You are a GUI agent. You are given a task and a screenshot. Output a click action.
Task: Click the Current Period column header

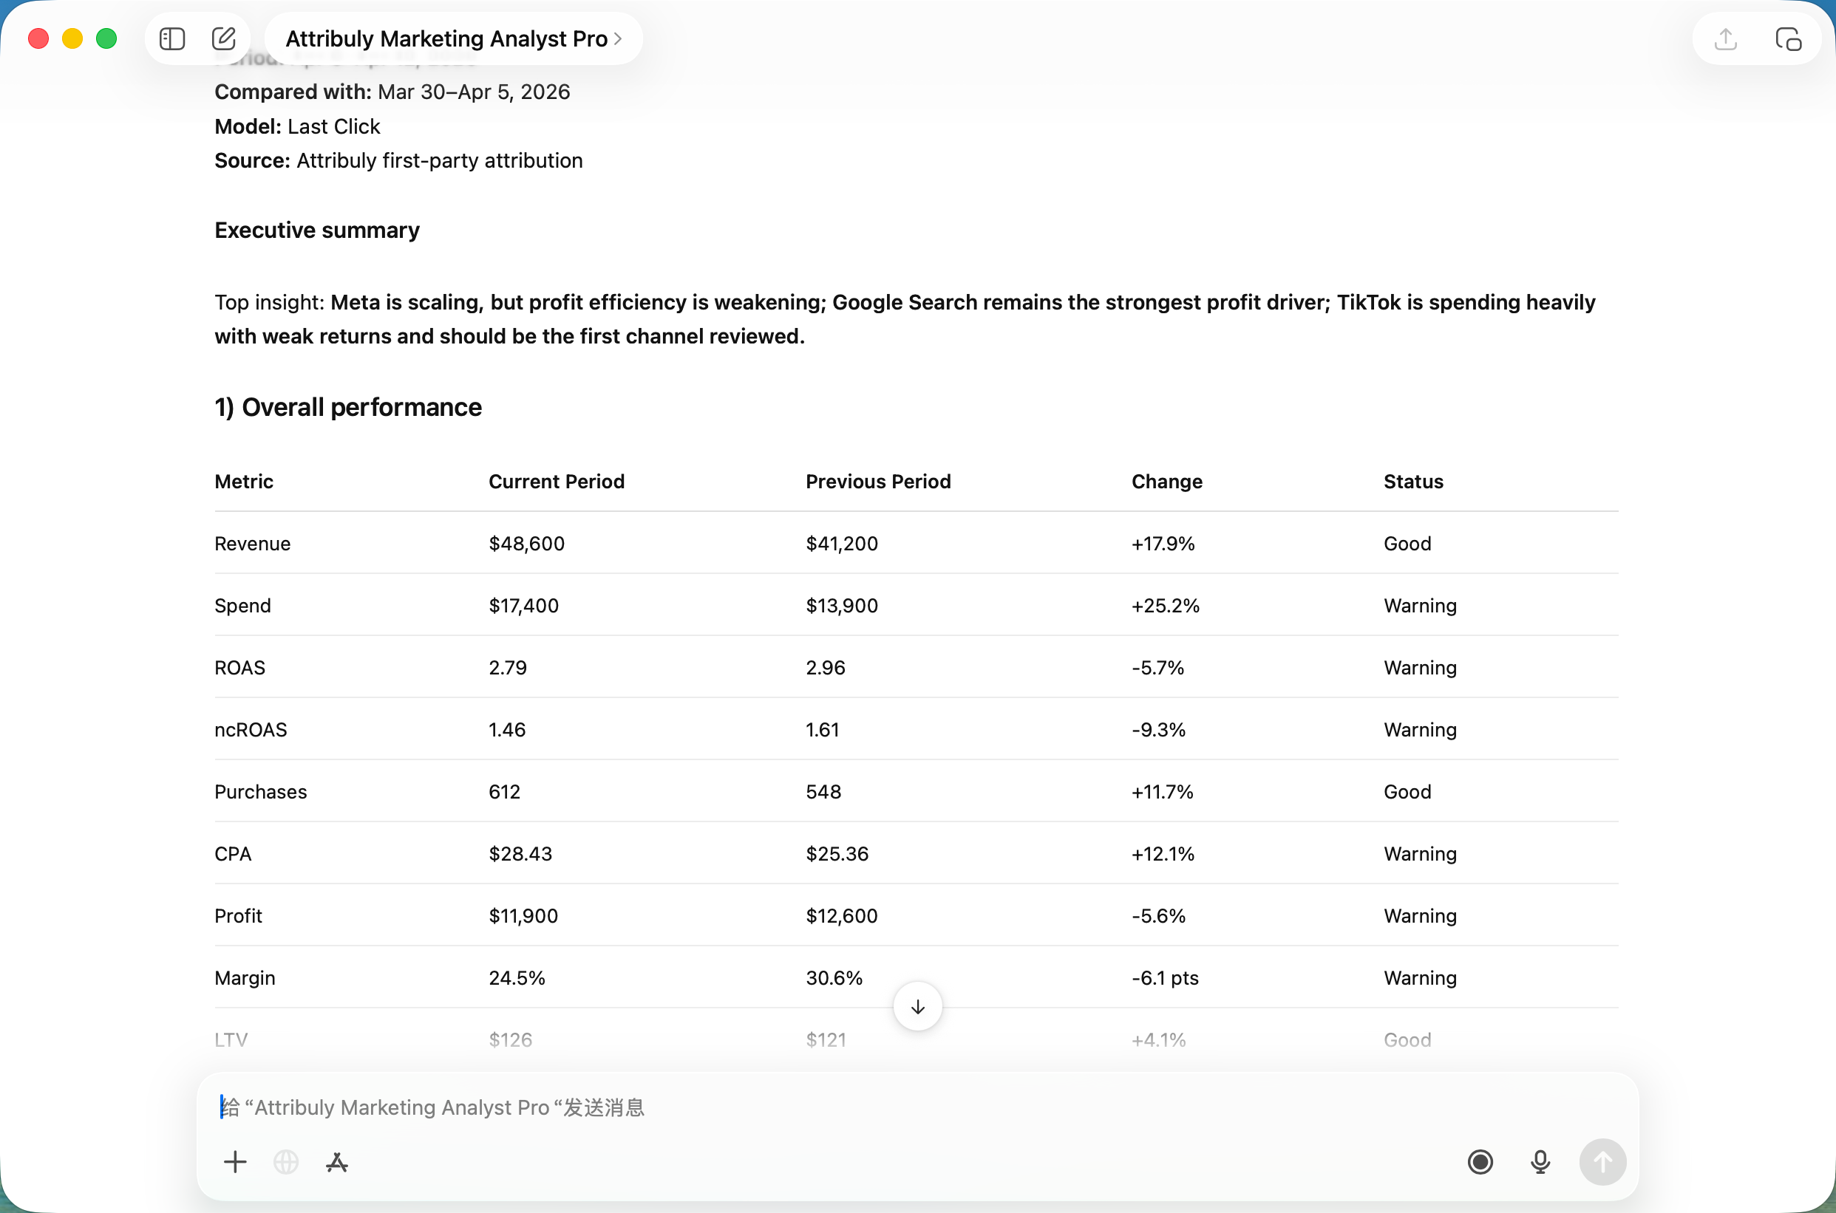click(x=556, y=481)
